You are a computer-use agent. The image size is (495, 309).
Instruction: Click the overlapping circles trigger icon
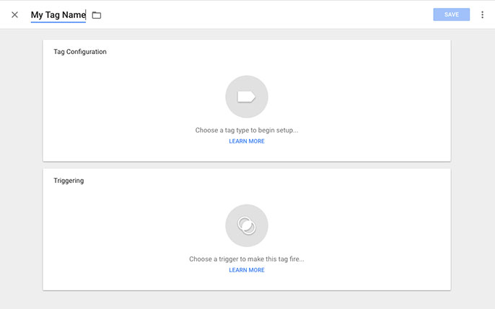pos(247,225)
